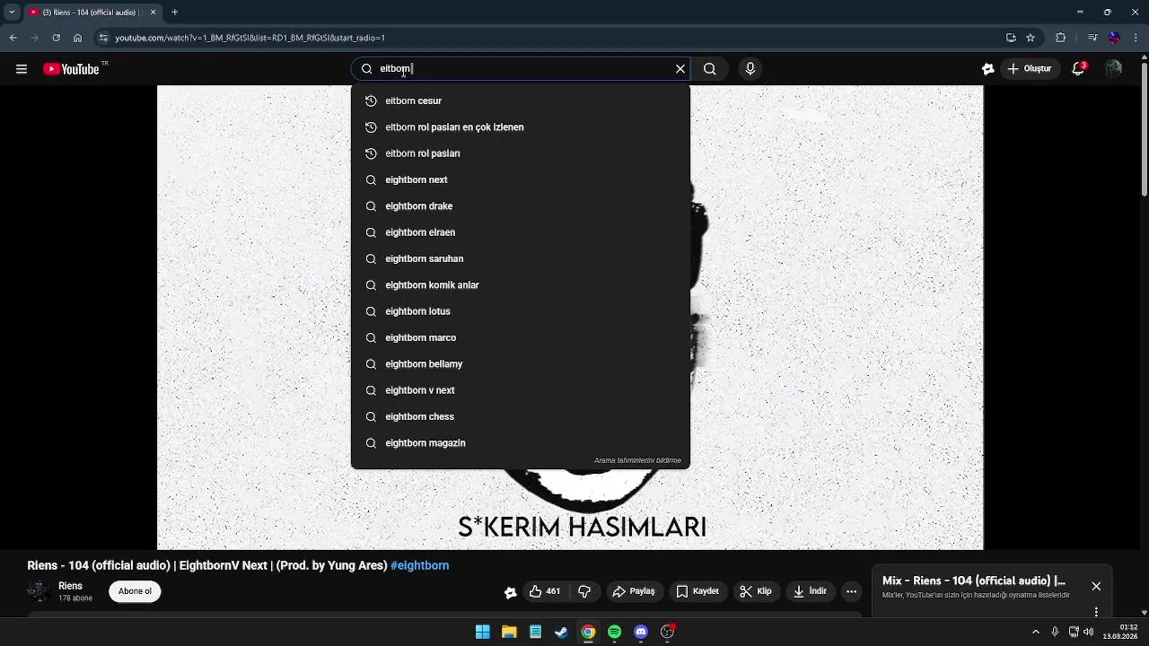
Task: Open the YouTube hamburger guide menu
Action: tap(22, 69)
